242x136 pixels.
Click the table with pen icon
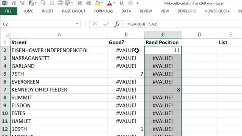click(x=68, y=3)
